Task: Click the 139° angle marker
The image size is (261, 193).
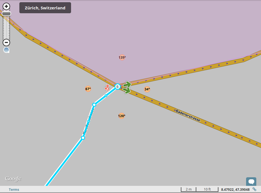Action: pyautogui.click(x=122, y=57)
